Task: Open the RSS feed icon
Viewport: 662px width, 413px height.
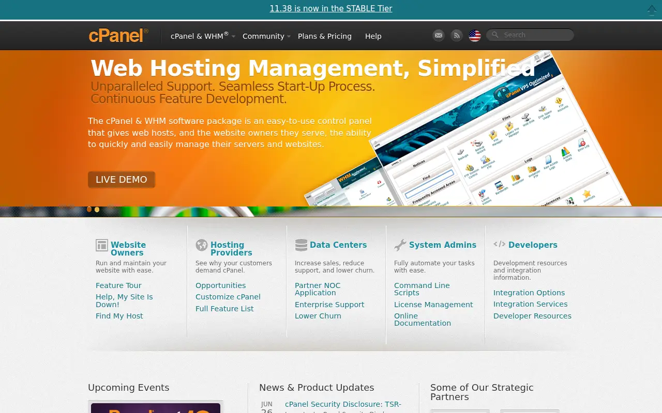Action: tap(456, 35)
